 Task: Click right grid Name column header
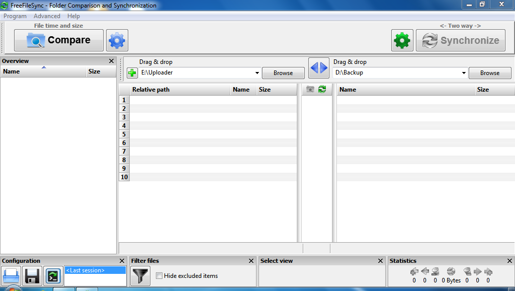406,90
